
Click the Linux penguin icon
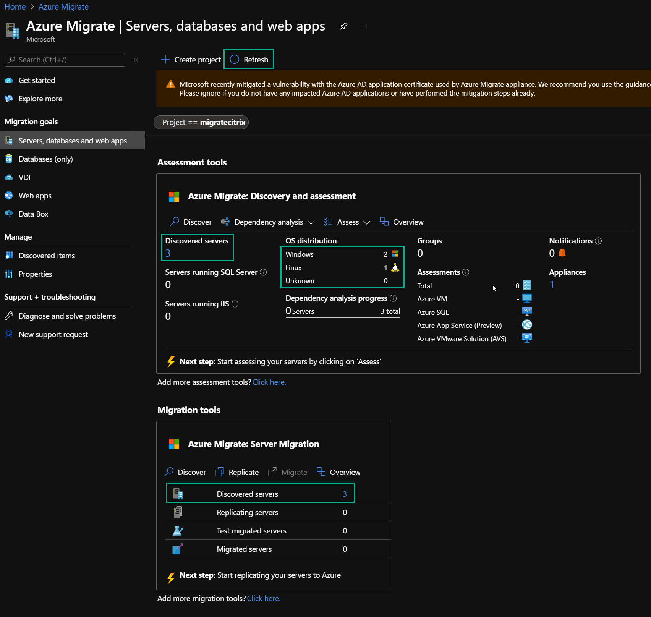coord(395,267)
